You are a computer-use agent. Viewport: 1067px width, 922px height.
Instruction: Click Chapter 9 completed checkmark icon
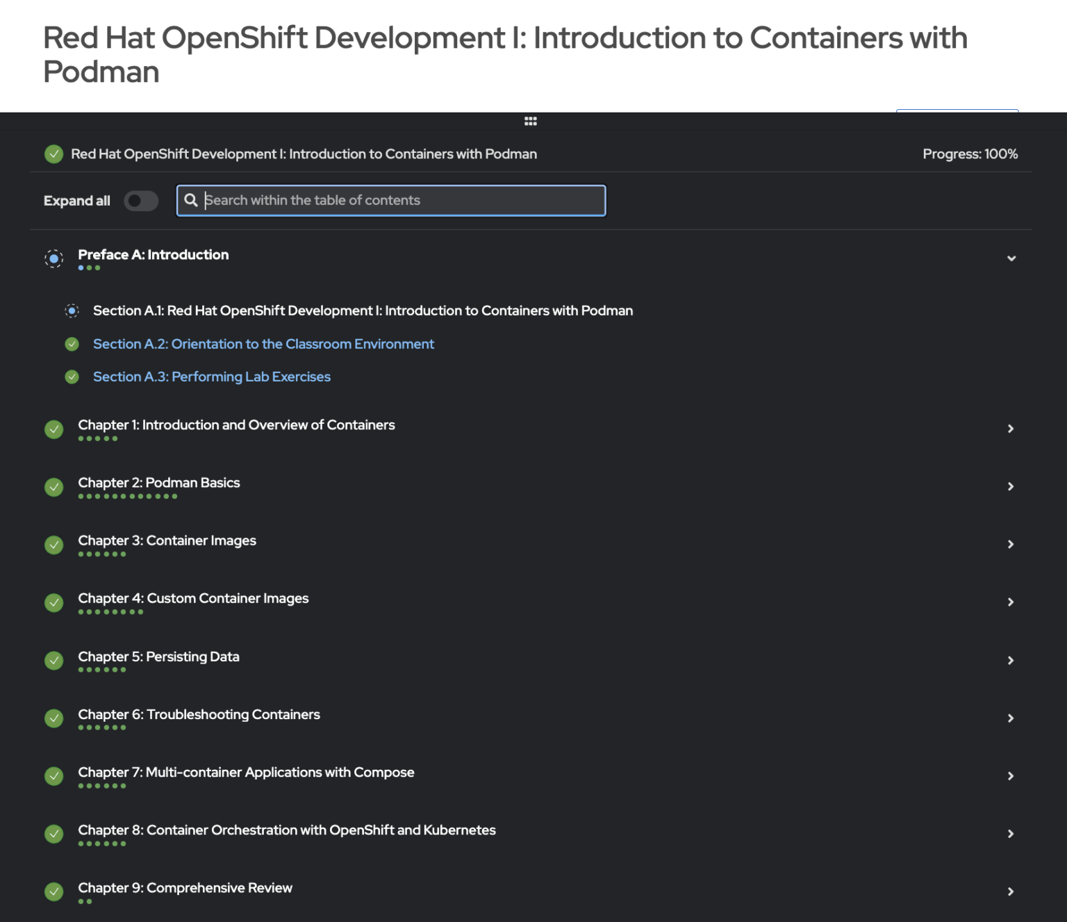click(53, 891)
